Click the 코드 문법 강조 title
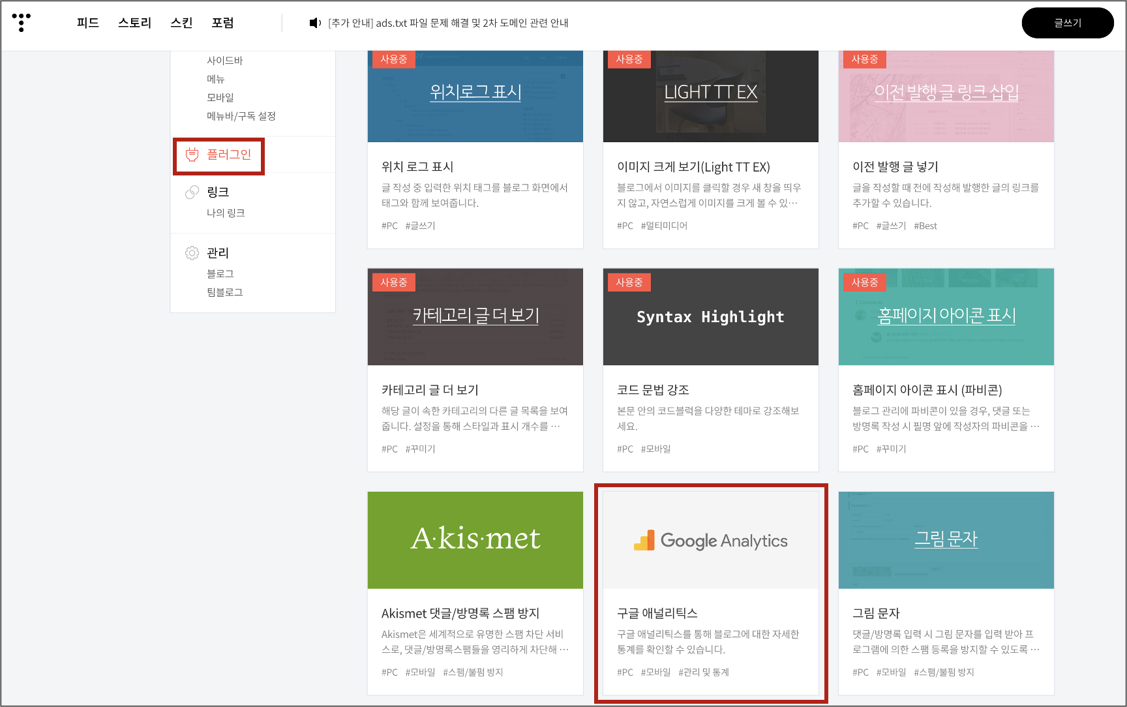 coord(653,390)
